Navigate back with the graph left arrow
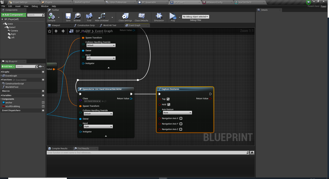The width and height of the screenshot is (329, 179). pyautogui.click(x=56, y=31)
